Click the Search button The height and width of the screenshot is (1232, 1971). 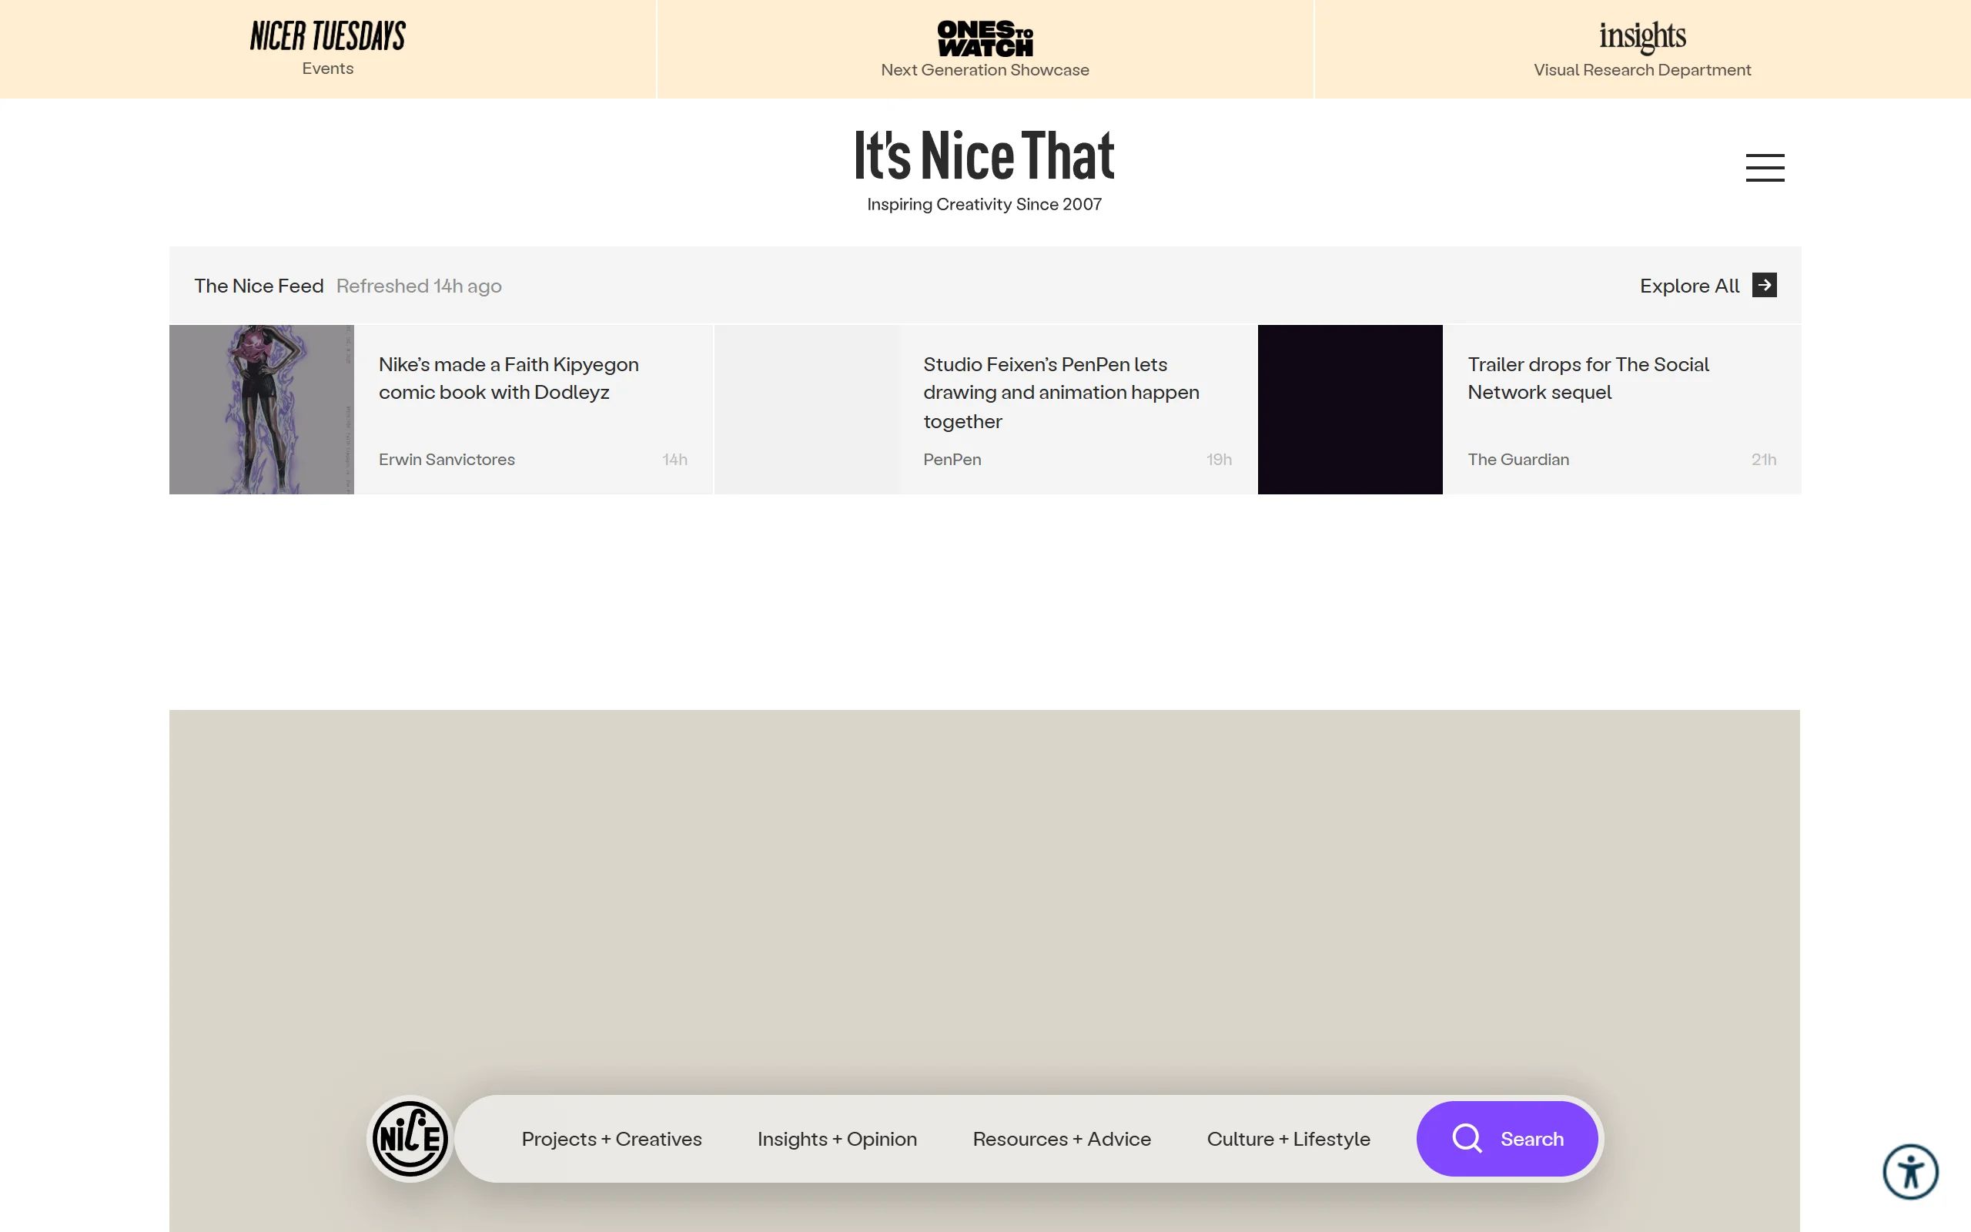coord(1507,1138)
